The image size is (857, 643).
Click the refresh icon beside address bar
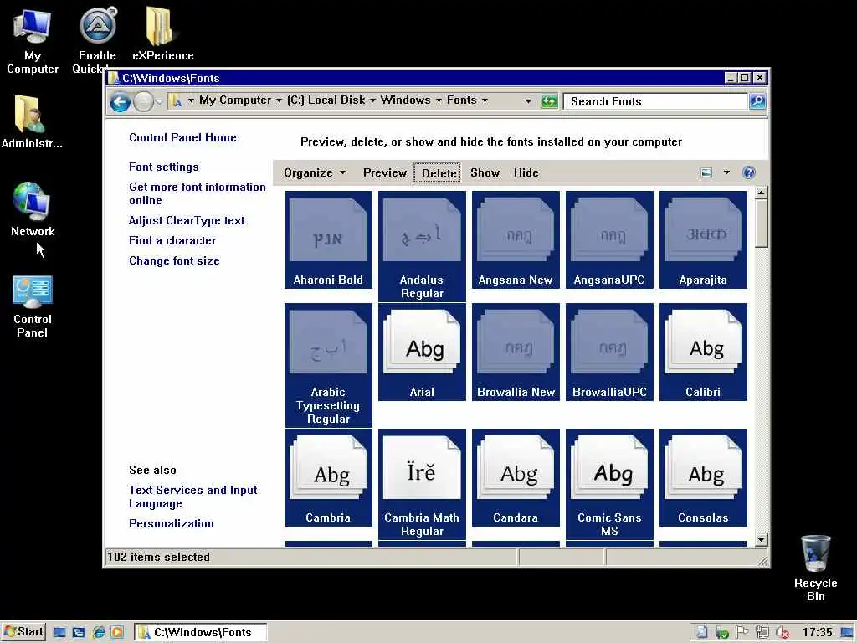tap(548, 101)
